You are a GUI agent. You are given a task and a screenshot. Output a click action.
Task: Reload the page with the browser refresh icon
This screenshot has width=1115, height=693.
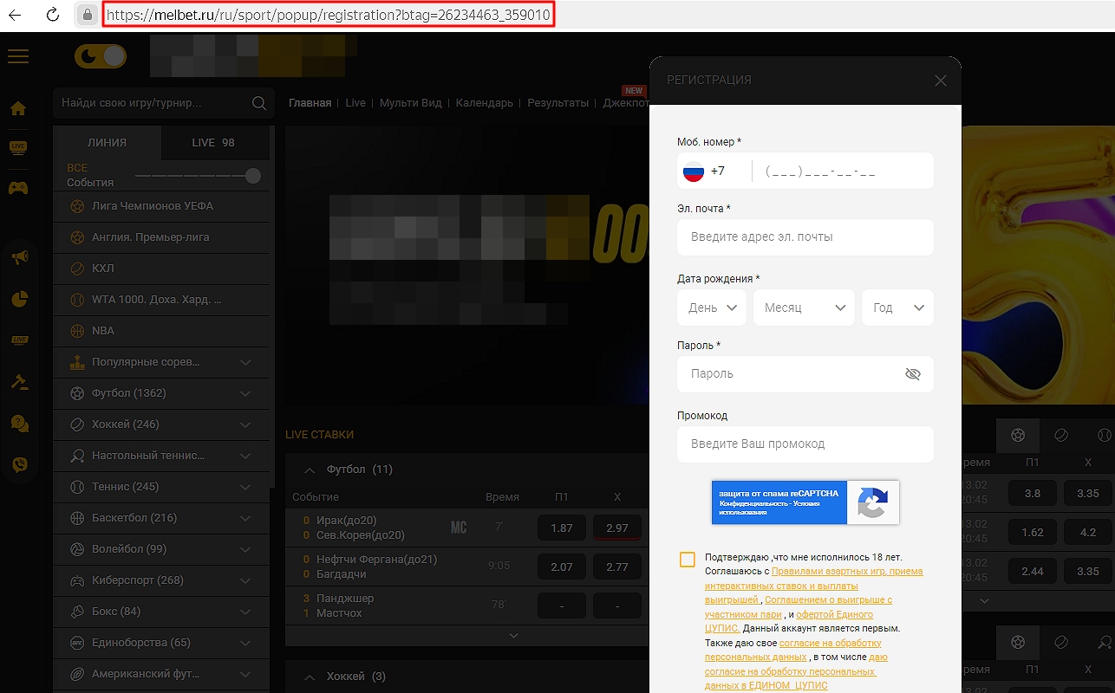[x=52, y=15]
